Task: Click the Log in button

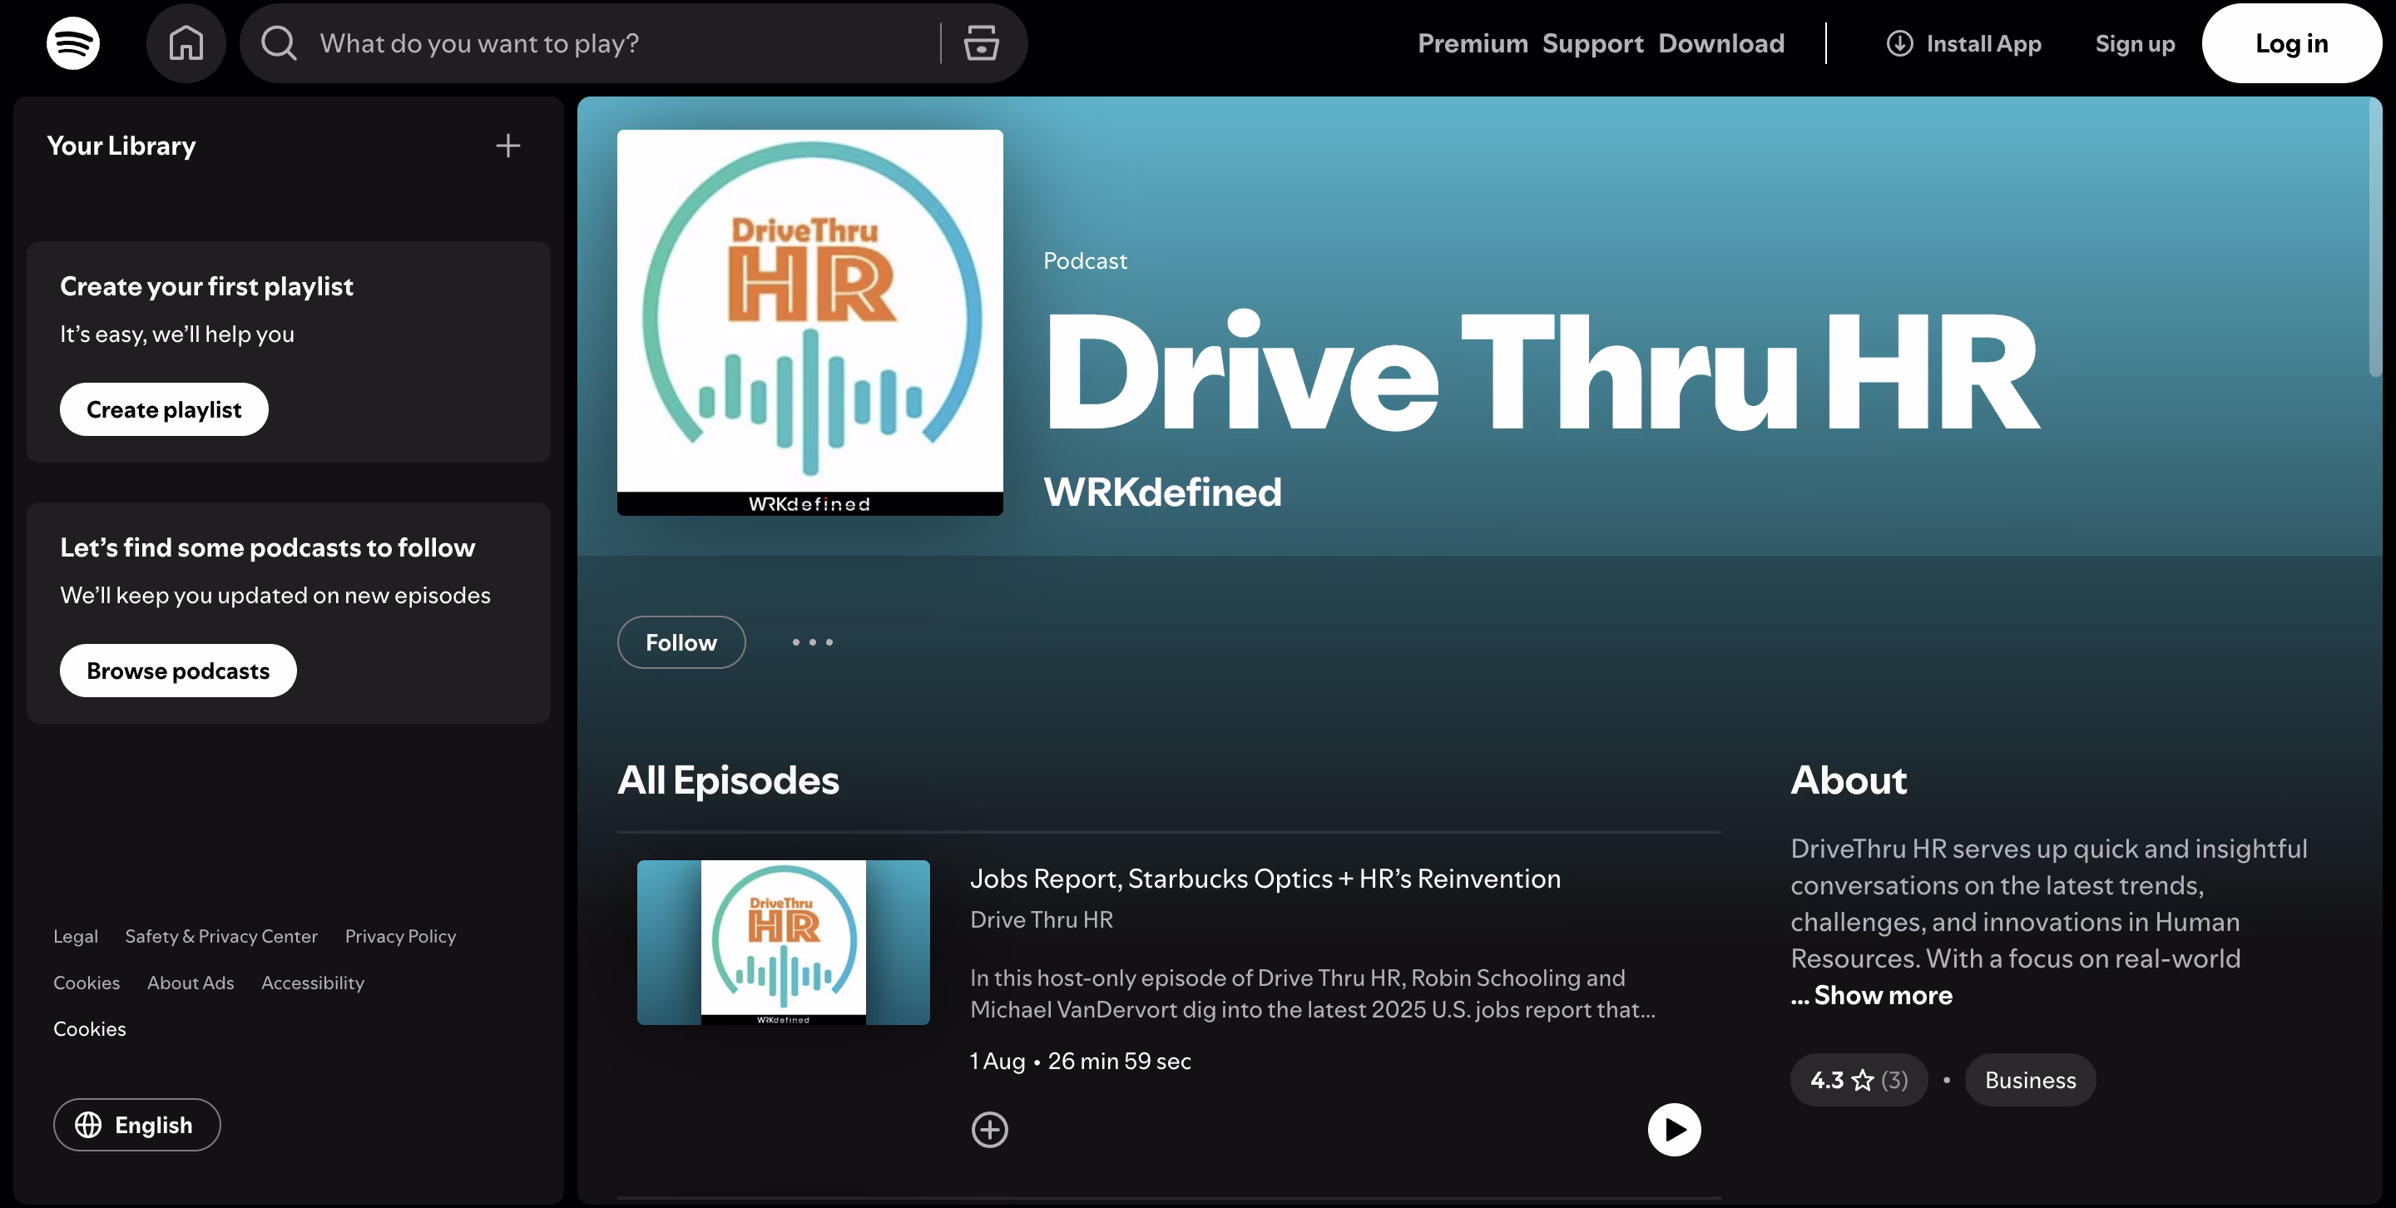Action: coord(2291,42)
